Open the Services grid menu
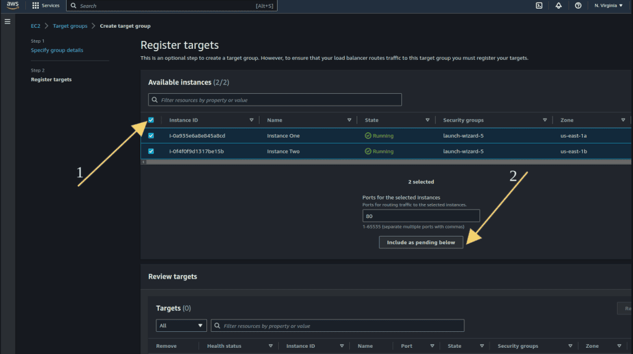Screen dimensions: 633x354 coord(46,6)
